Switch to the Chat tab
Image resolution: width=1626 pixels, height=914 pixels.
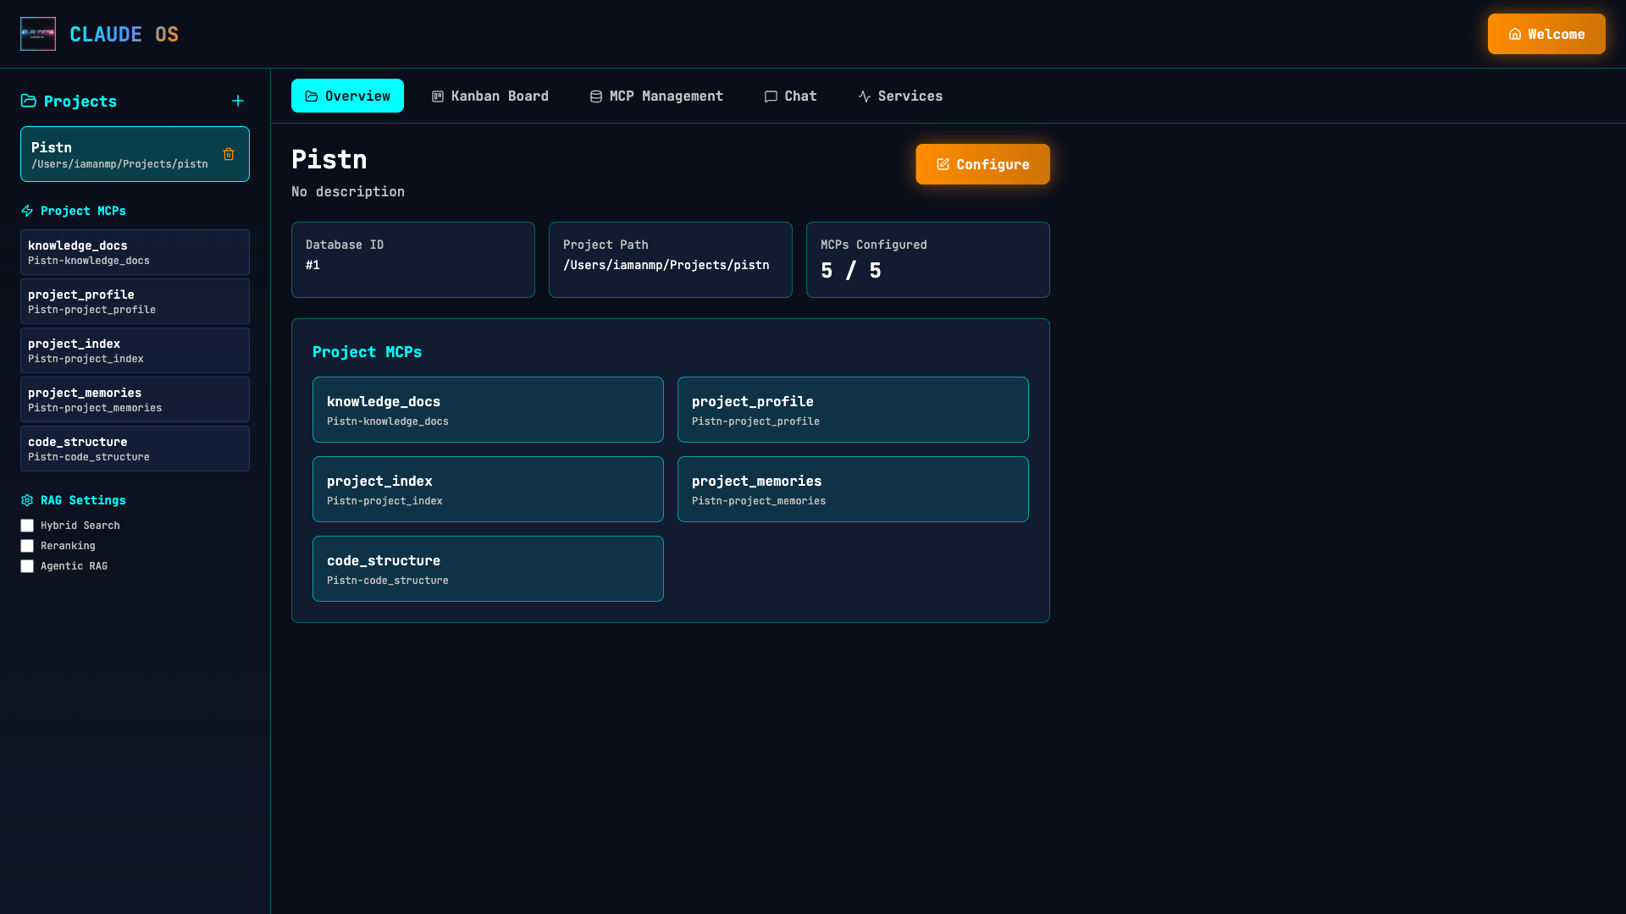(x=790, y=96)
